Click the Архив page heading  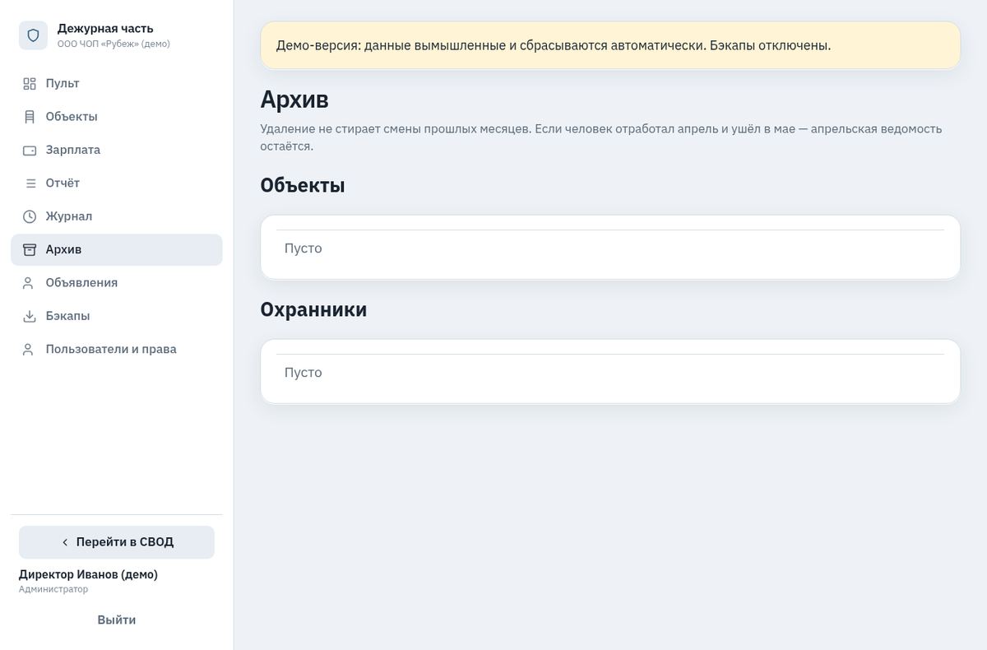tap(294, 100)
